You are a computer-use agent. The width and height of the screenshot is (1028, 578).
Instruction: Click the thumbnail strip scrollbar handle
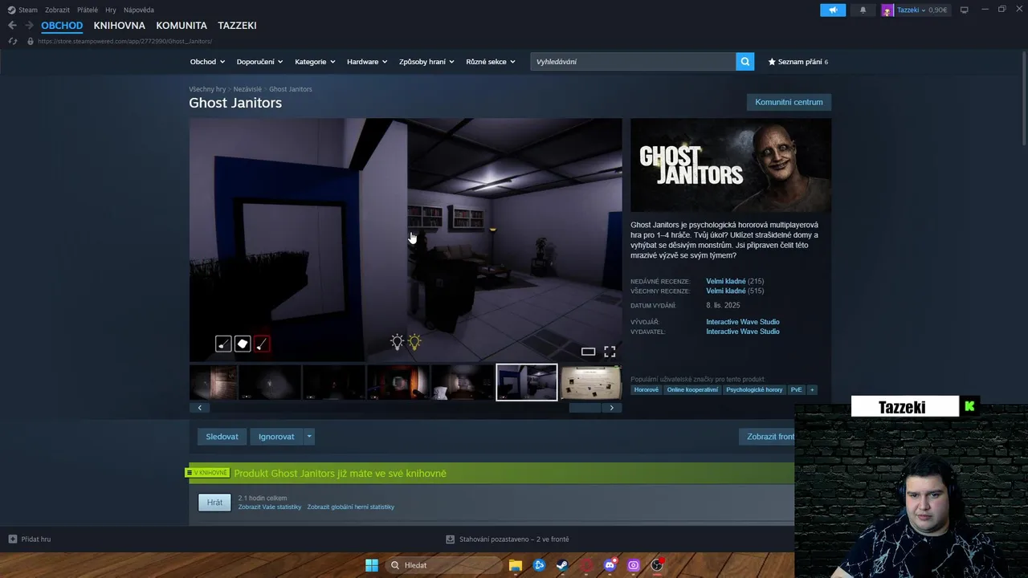click(x=585, y=408)
